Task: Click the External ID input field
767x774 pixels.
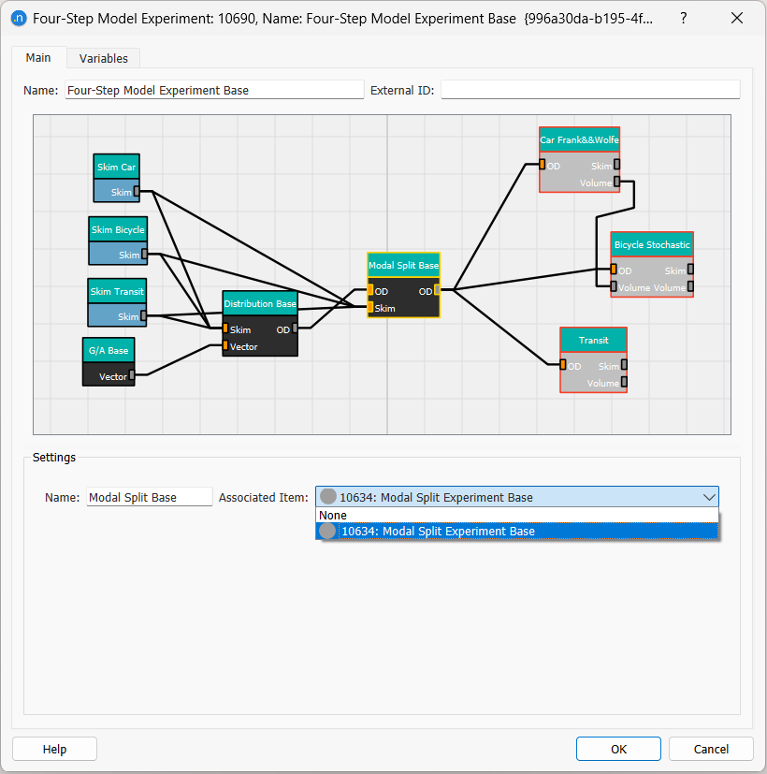Action: (589, 90)
